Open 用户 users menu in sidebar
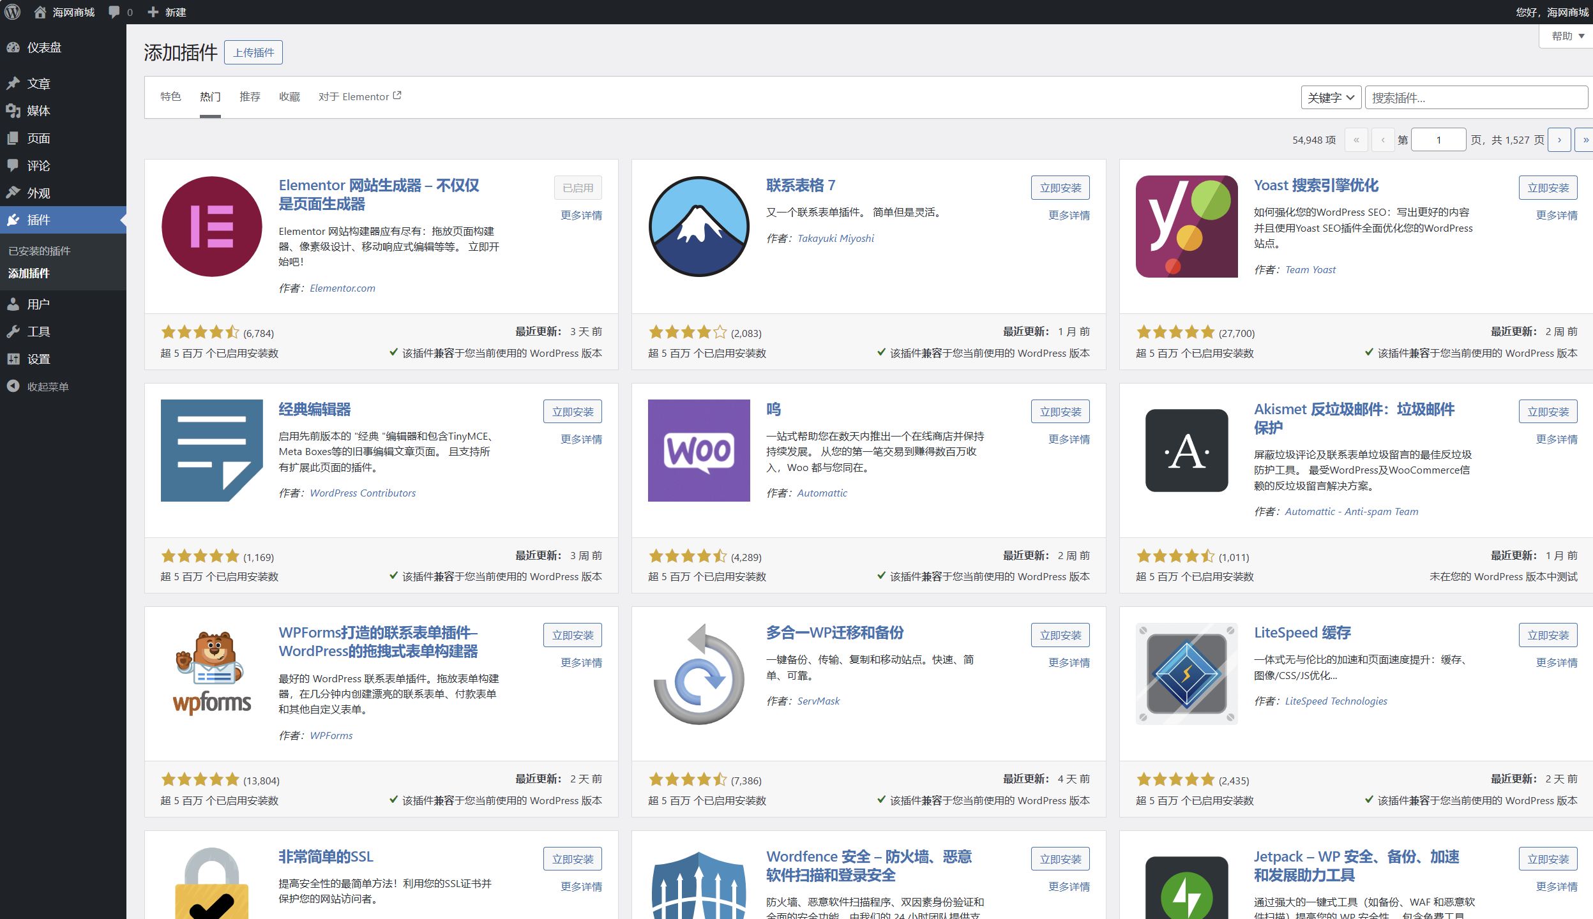 [x=63, y=304]
